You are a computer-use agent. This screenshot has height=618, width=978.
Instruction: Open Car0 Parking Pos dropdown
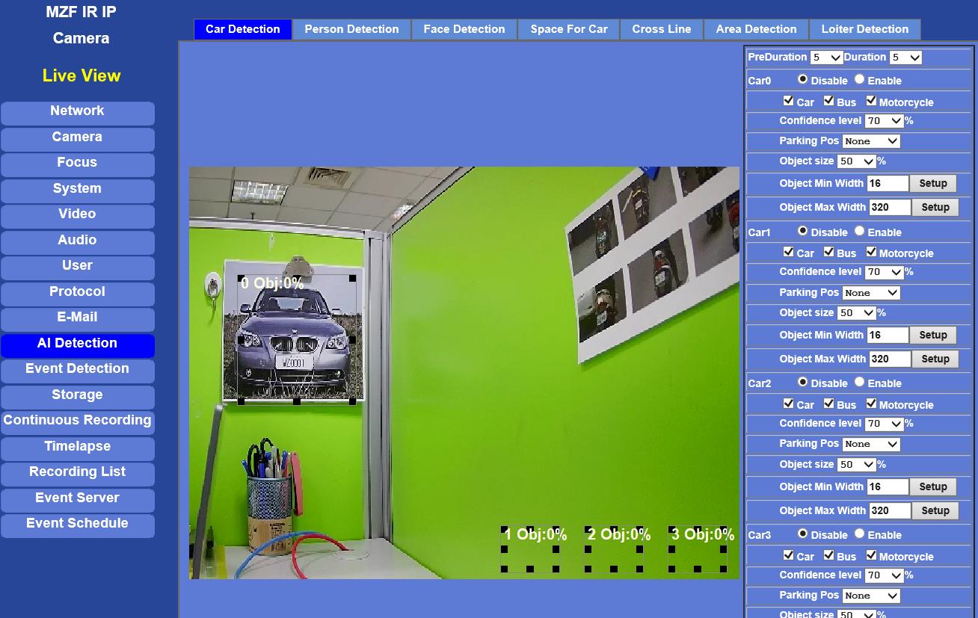[871, 141]
